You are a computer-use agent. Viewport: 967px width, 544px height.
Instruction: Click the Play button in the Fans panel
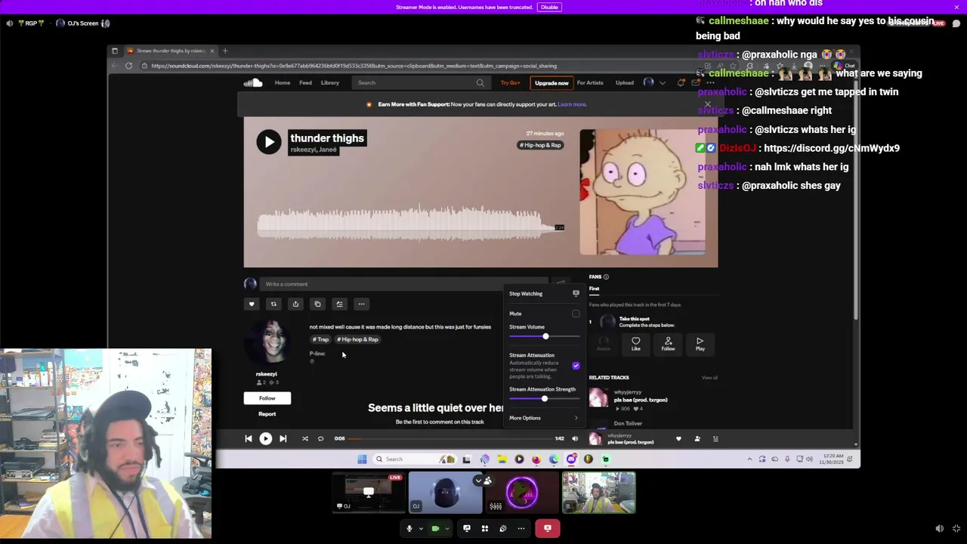pyautogui.click(x=700, y=344)
